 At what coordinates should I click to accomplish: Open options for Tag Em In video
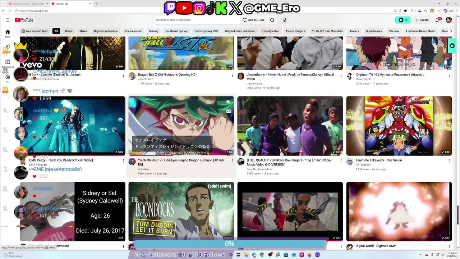(341, 161)
